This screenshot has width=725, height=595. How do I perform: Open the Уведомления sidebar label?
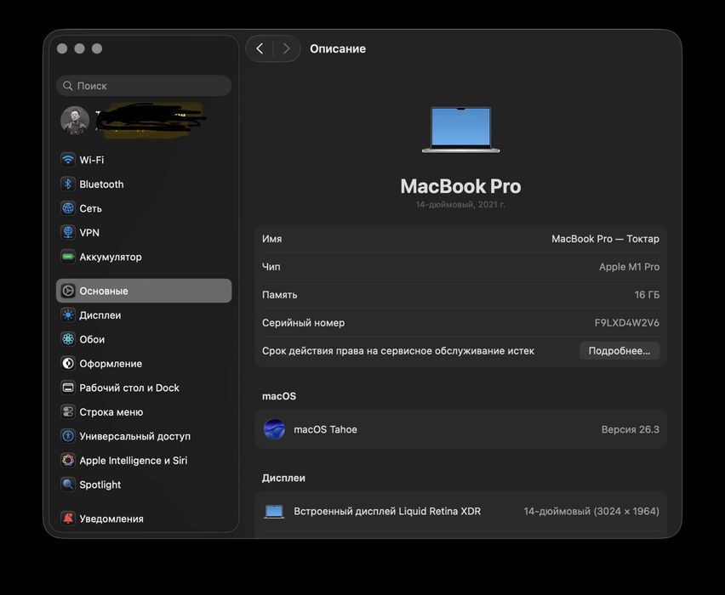111,518
